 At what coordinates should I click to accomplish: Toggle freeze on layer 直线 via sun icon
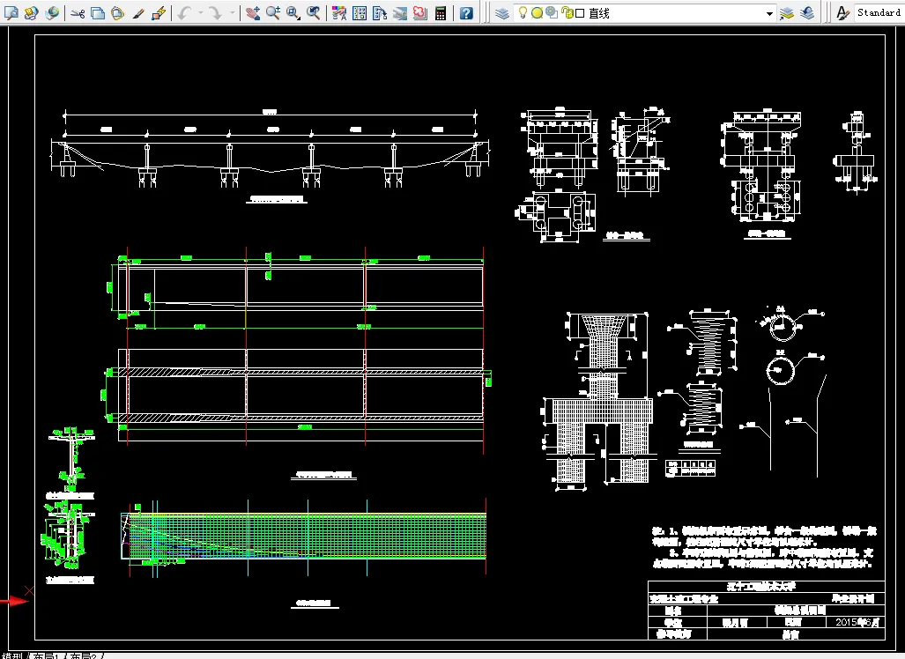click(537, 12)
